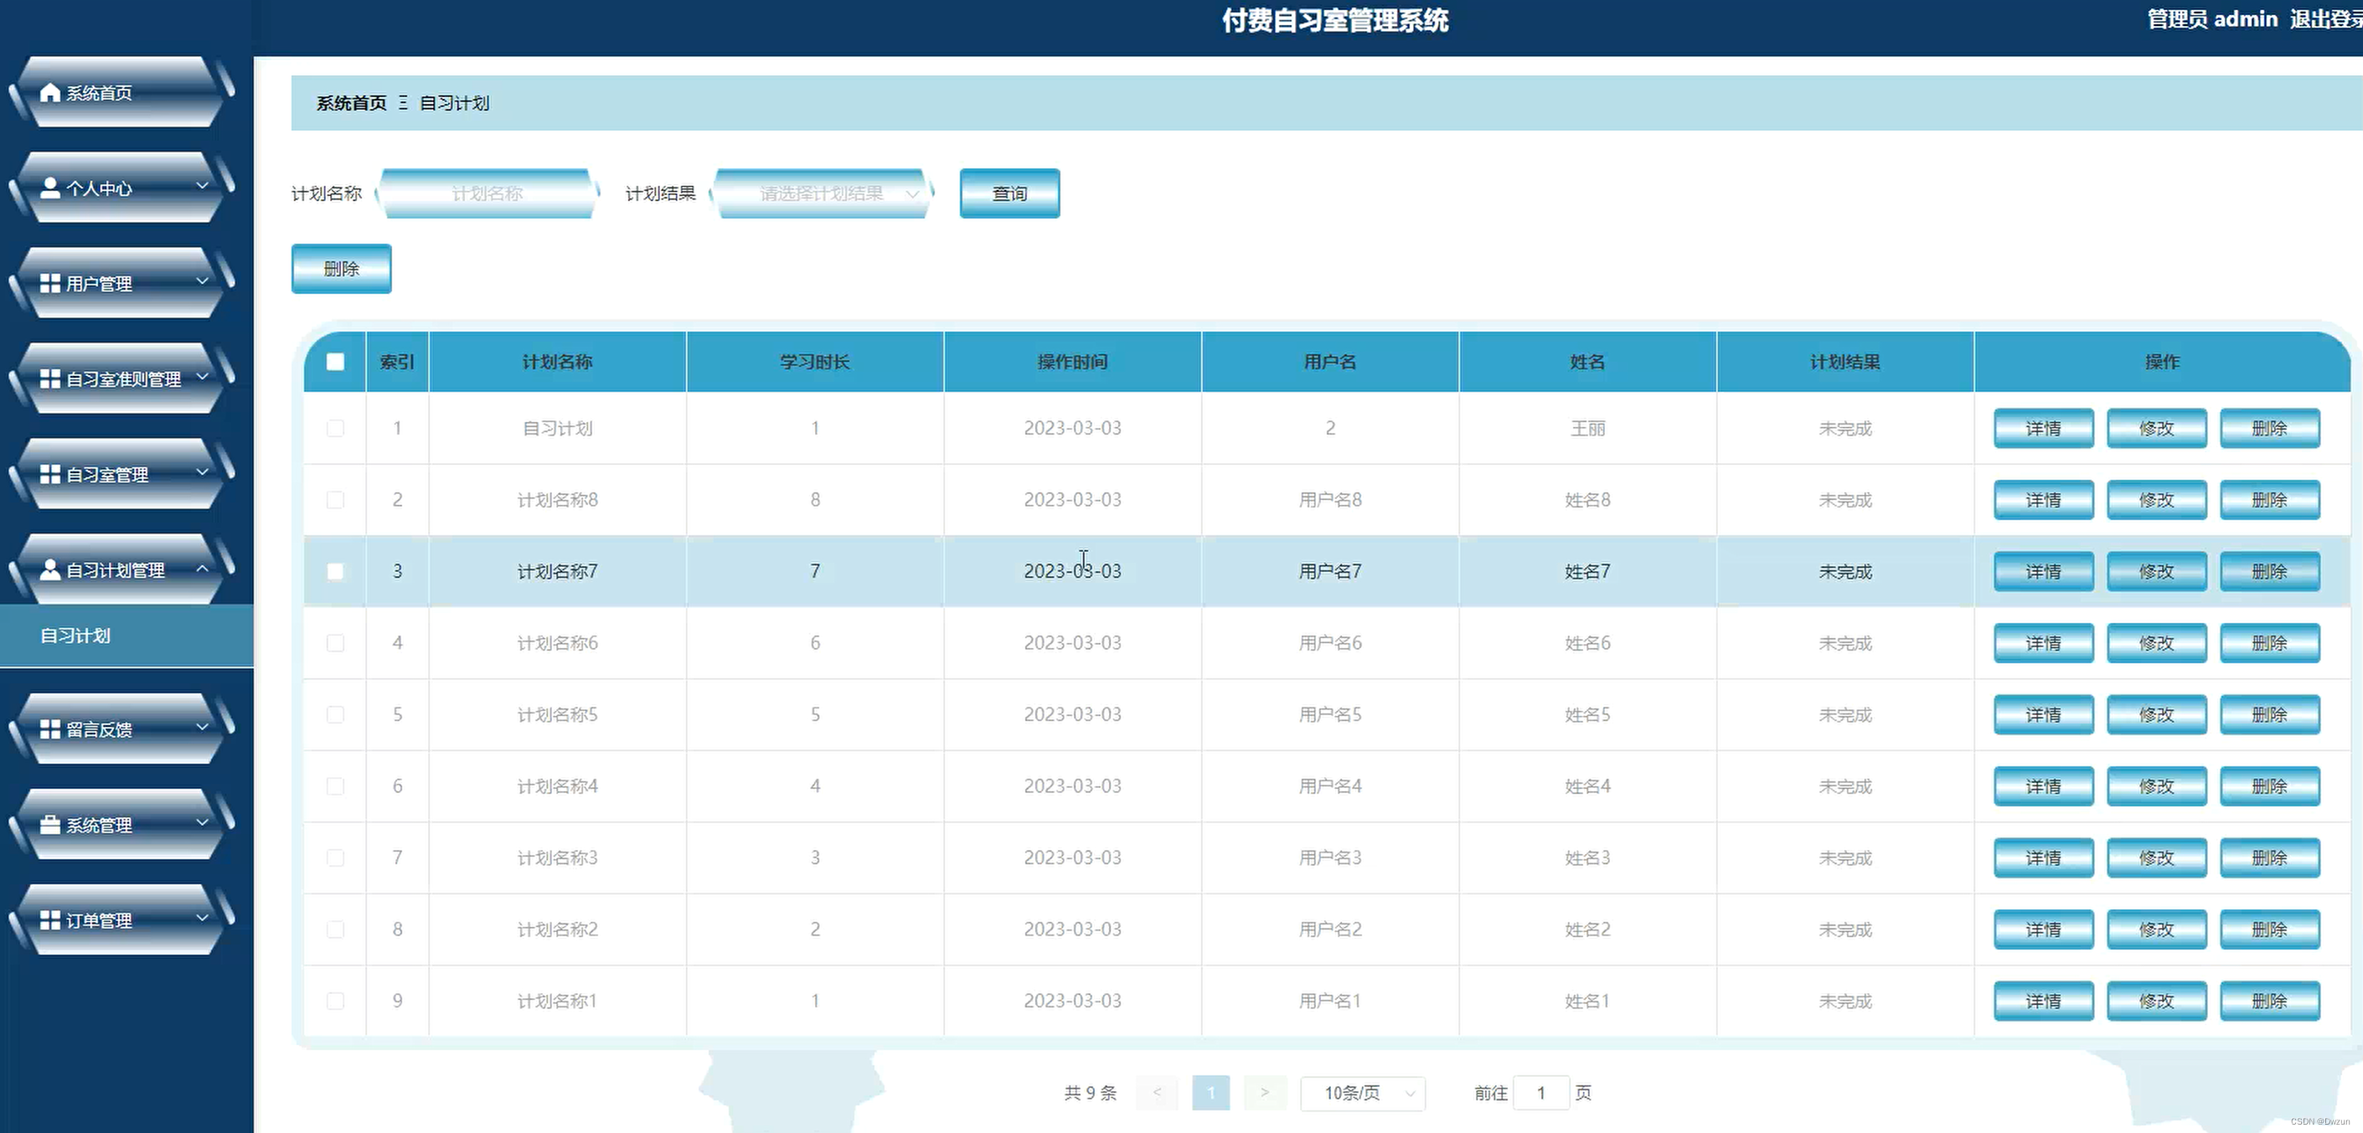The height and width of the screenshot is (1133, 2363).
Task: Expand the 自习室准则管理 chevron
Action: (x=203, y=376)
